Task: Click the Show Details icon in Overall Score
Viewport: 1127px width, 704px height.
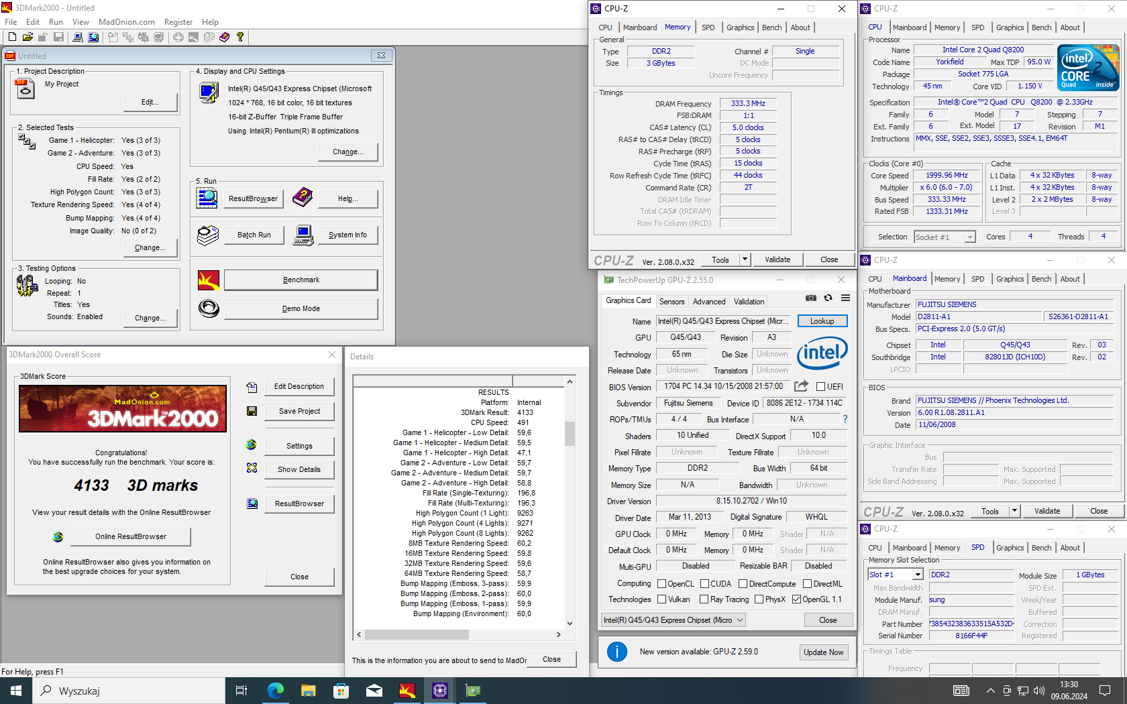Action: 252,468
